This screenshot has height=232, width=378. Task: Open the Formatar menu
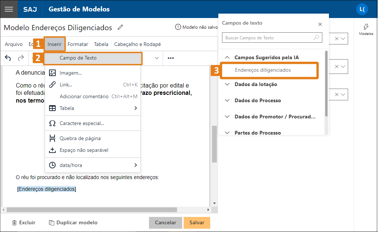(78, 44)
